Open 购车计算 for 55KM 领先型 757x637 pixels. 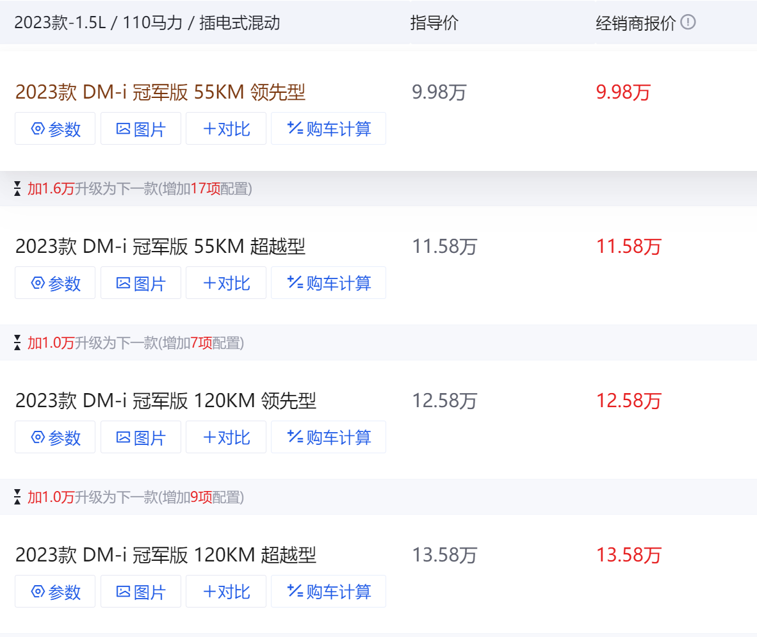[329, 129]
